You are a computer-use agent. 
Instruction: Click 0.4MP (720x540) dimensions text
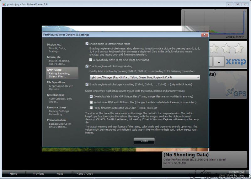point(175,163)
